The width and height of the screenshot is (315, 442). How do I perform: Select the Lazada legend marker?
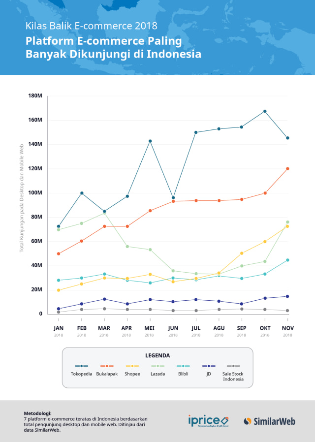(158, 366)
